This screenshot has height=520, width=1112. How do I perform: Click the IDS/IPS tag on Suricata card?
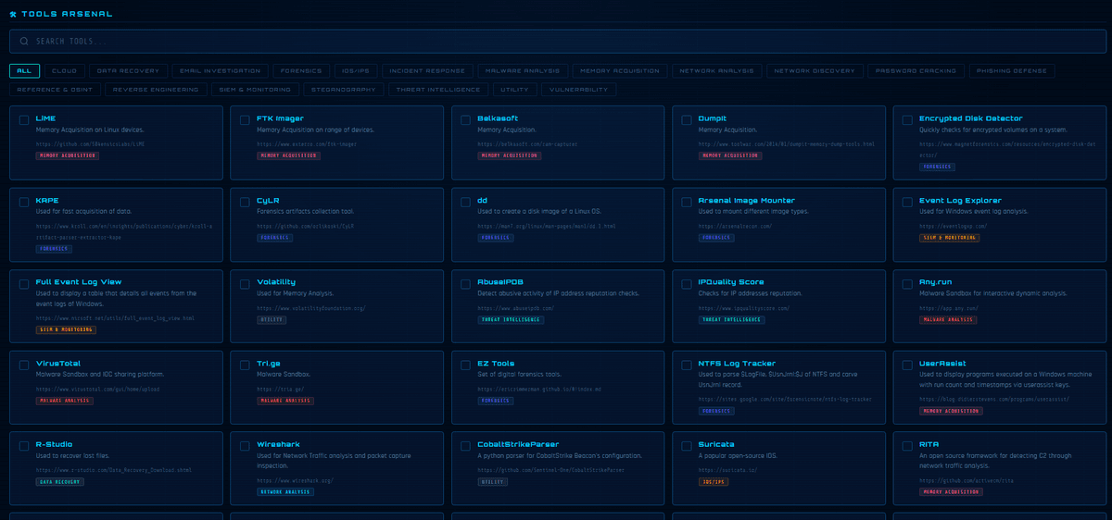coord(714,482)
